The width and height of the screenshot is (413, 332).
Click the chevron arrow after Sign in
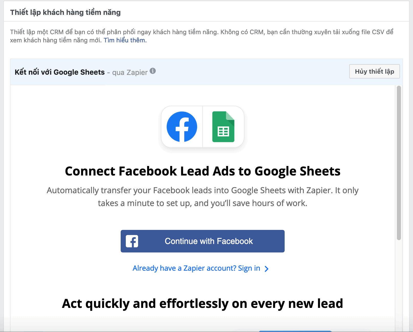coord(266,269)
